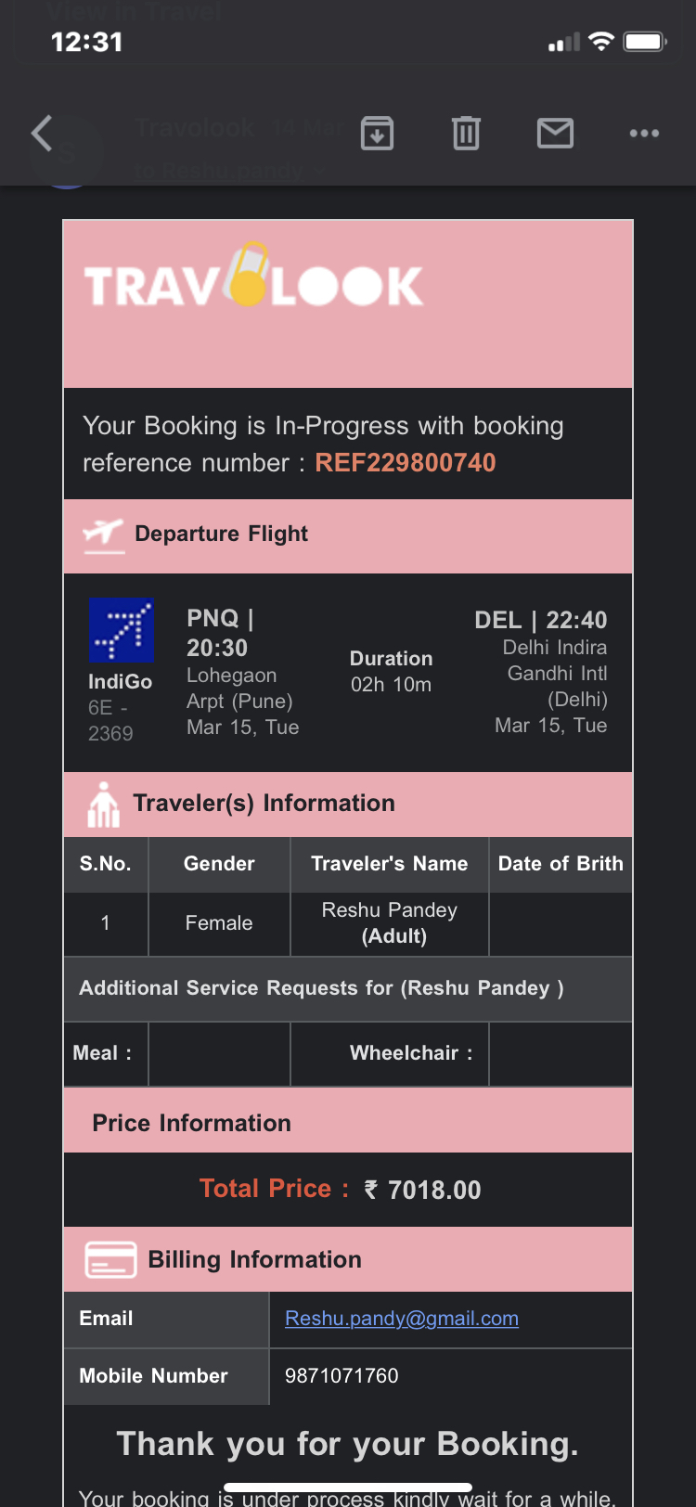Viewport: 696px width, 1507px height.
Task: Tap the traveler person icon
Action: 103,804
